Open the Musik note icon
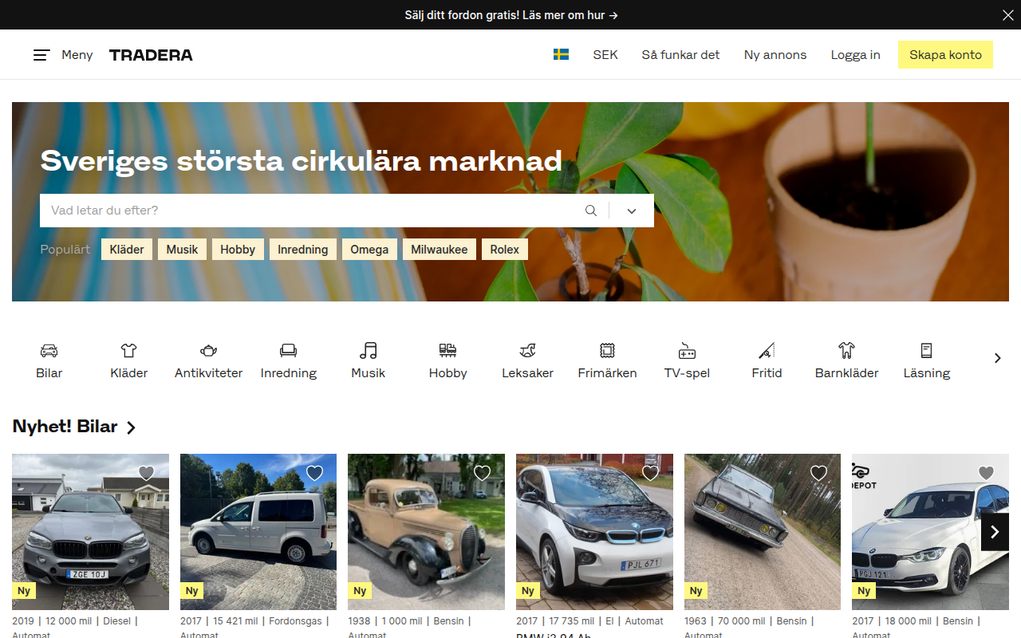1021x638 pixels. 369,350
